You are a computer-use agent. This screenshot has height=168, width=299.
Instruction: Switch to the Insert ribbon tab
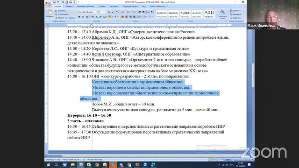(x=69, y=7)
